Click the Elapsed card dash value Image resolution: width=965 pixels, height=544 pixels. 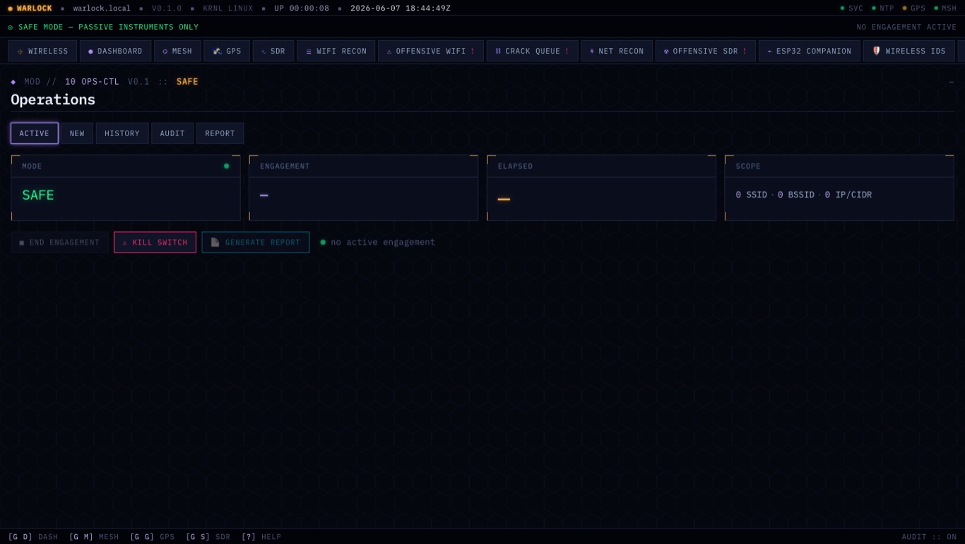click(x=504, y=200)
